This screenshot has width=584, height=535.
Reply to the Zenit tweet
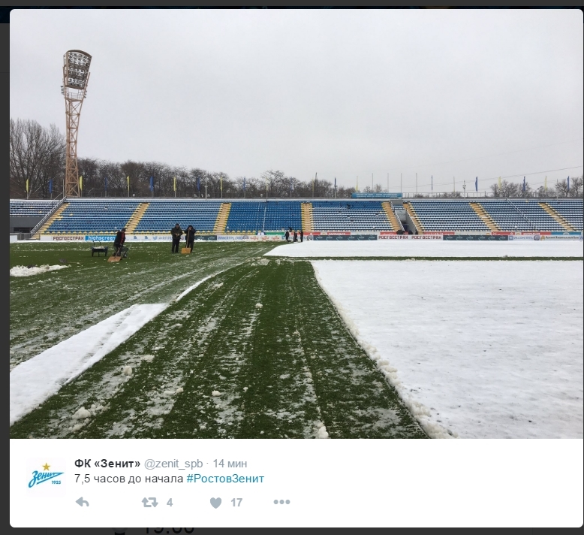click(x=83, y=502)
